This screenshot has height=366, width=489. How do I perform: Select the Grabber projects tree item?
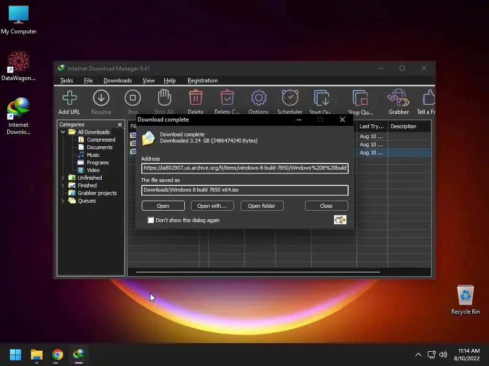(x=93, y=193)
